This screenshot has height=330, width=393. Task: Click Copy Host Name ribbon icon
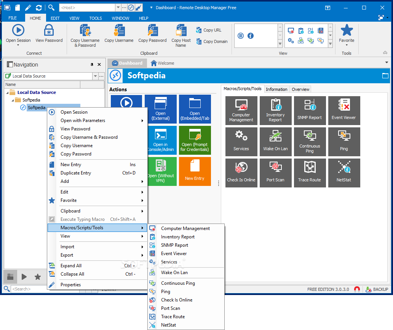click(x=181, y=30)
